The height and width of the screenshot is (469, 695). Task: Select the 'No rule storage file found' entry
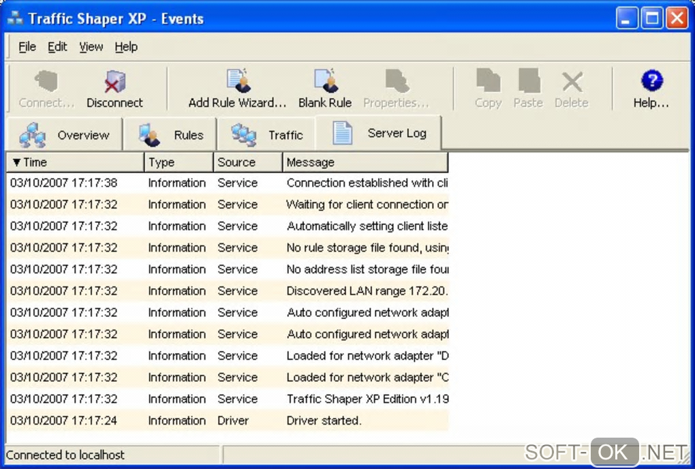click(x=228, y=247)
